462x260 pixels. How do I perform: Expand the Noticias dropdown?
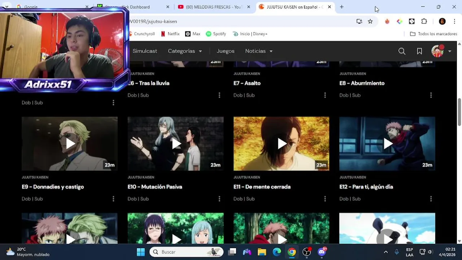click(259, 51)
